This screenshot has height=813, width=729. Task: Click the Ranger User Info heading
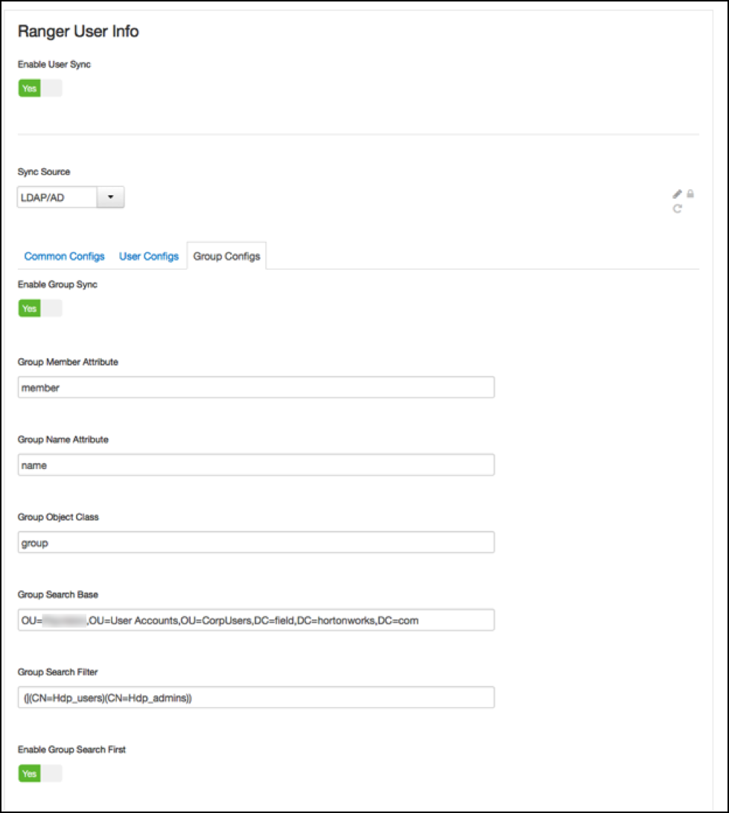pyautogui.click(x=78, y=31)
